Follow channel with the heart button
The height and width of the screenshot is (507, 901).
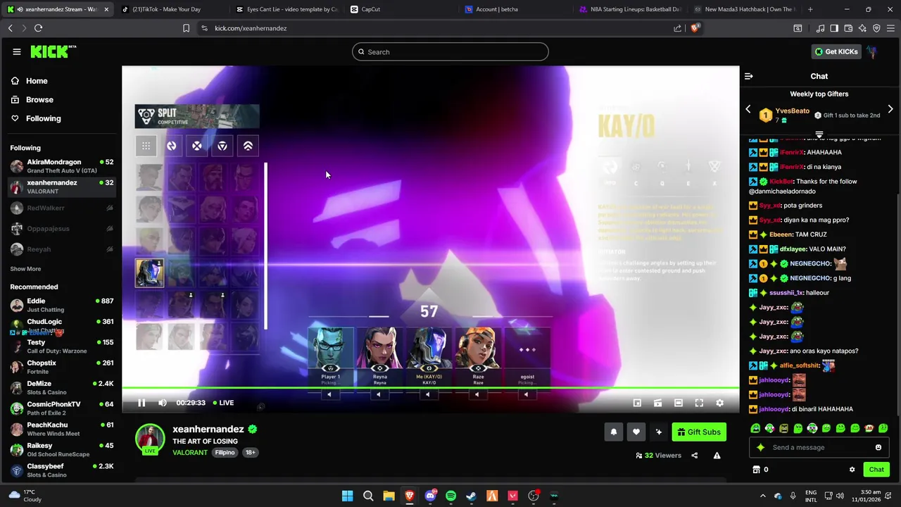point(636,432)
